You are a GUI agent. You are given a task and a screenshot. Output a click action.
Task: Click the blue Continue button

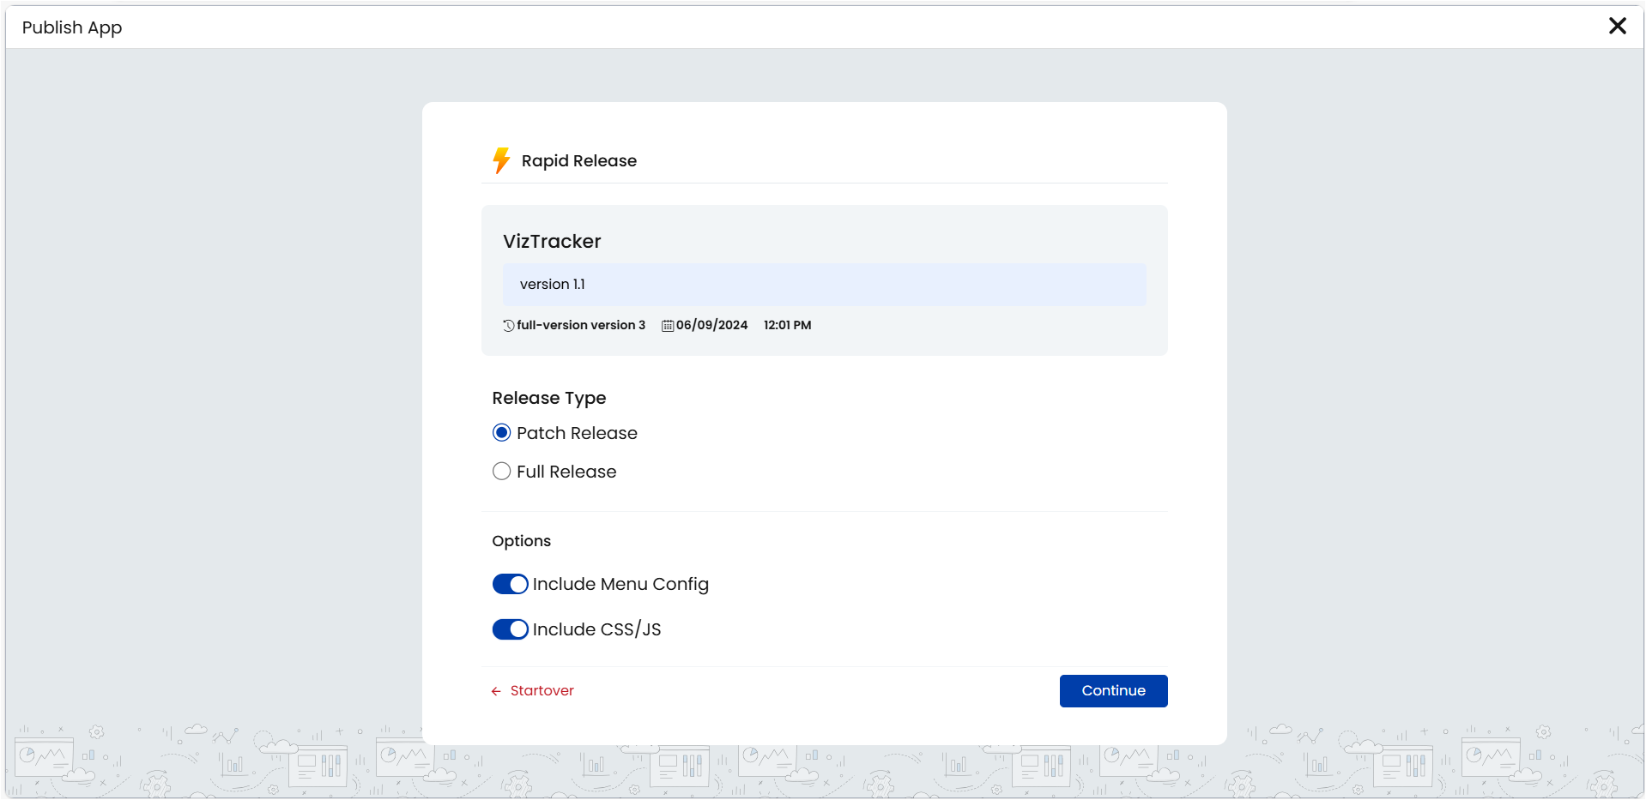(1113, 691)
